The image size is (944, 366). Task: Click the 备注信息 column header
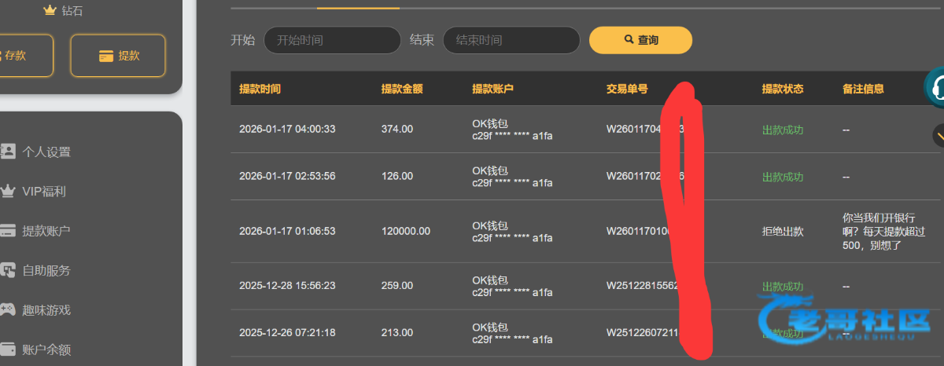click(864, 89)
